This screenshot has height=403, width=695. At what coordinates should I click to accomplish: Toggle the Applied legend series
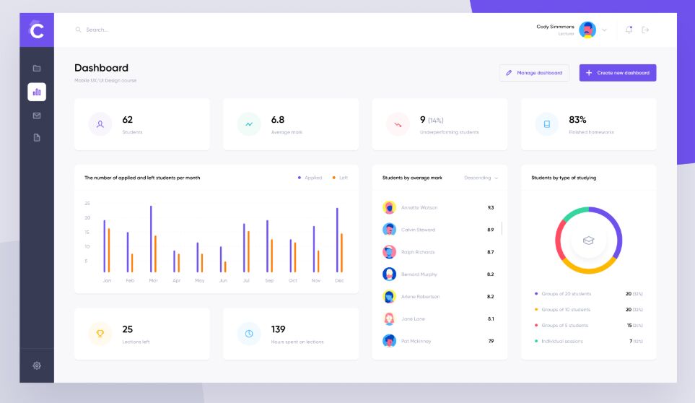point(310,178)
